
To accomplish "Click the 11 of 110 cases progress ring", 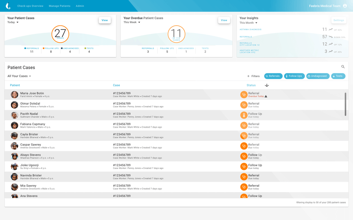I will click(x=176, y=34).
